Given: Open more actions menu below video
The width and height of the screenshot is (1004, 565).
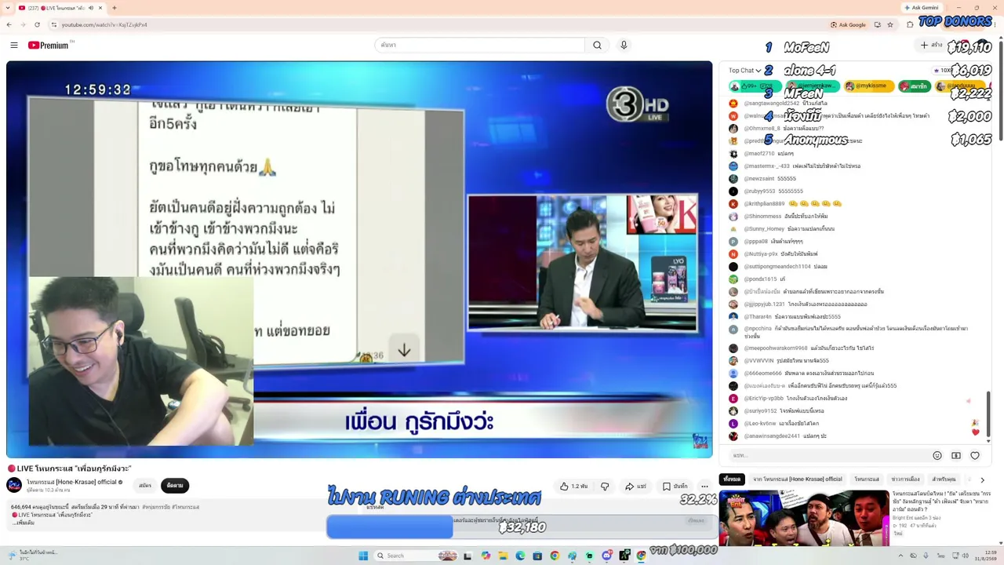Looking at the screenshot, I should click(704, 487).
